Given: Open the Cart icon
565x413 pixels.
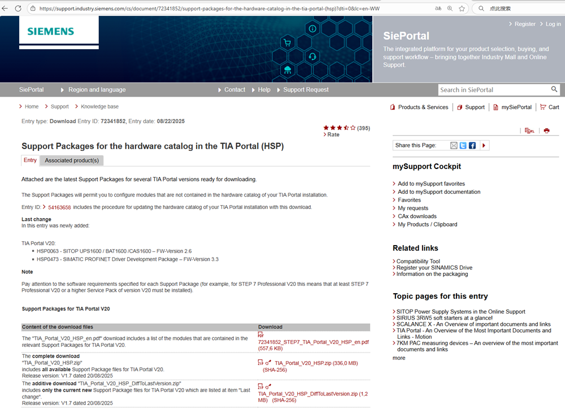Looking at the screenshot, I should (x=543, y=107).
